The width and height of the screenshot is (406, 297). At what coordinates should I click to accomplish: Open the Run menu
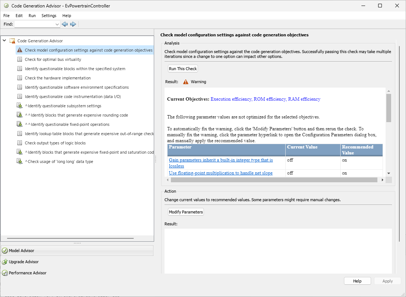[32, 16]
